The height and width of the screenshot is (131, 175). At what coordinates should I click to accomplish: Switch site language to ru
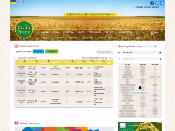pos(18,2)
